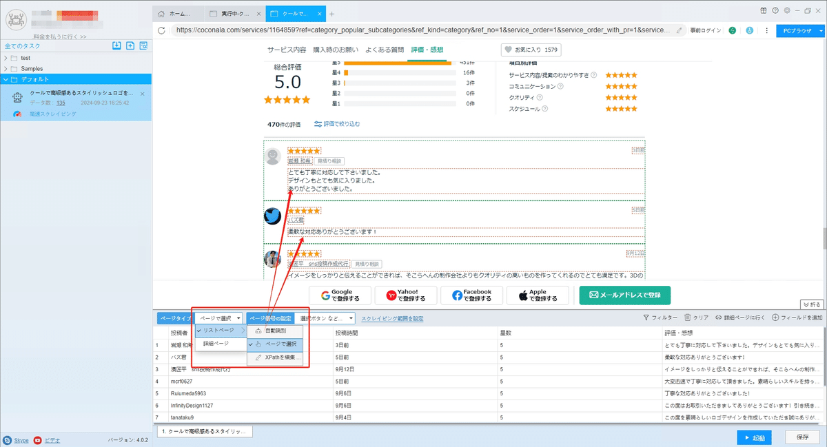Reload the page with the refresh icon

161,30
